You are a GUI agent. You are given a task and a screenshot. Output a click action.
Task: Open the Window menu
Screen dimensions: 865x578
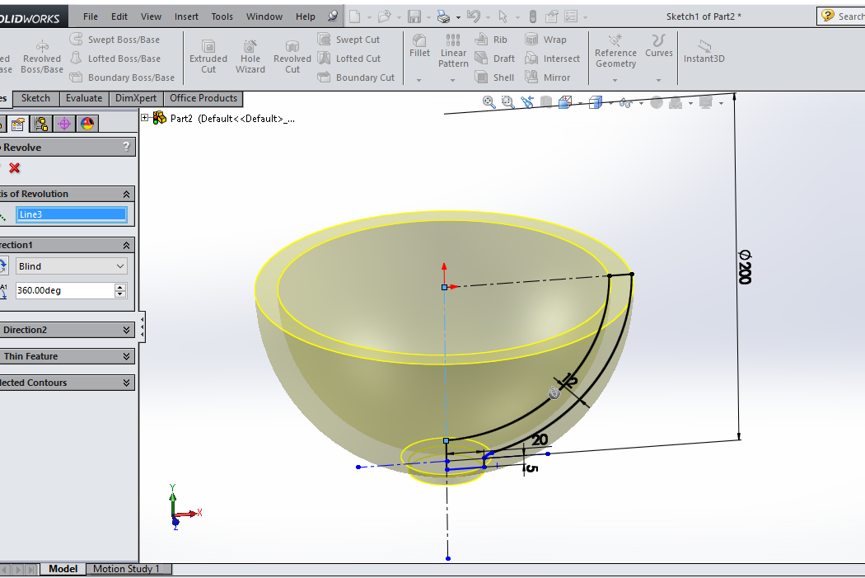coord(264,16)
